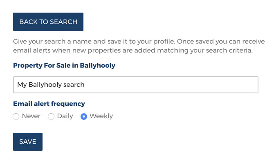Click the 'Property For Sale in Ballyhooly' heading
274x163 pixels.
[x=64, y=65]
